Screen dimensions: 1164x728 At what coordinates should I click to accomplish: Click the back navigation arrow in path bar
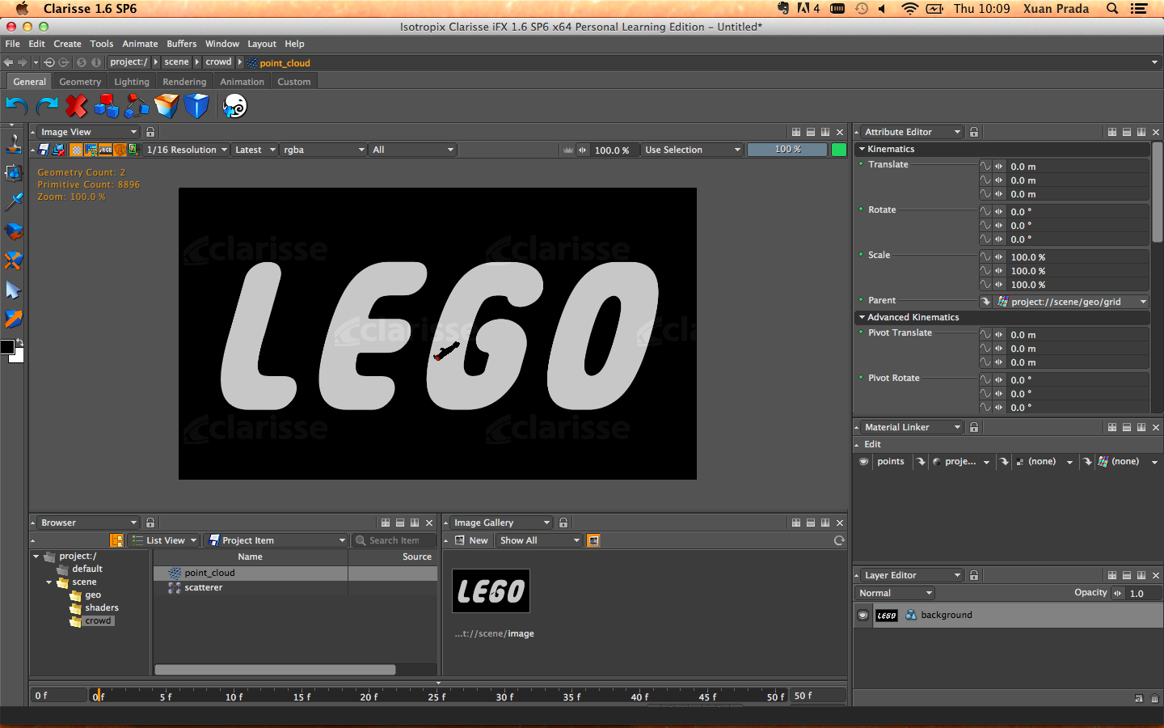point(8,62)
